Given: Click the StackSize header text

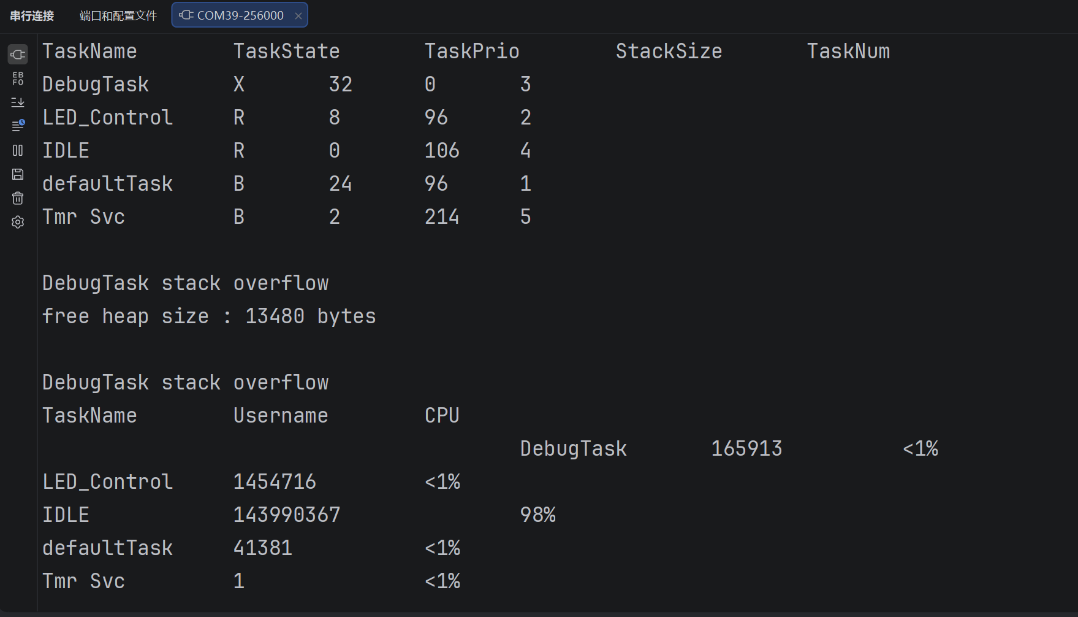Looking at the screenshot, I should (x=669, y=52).
